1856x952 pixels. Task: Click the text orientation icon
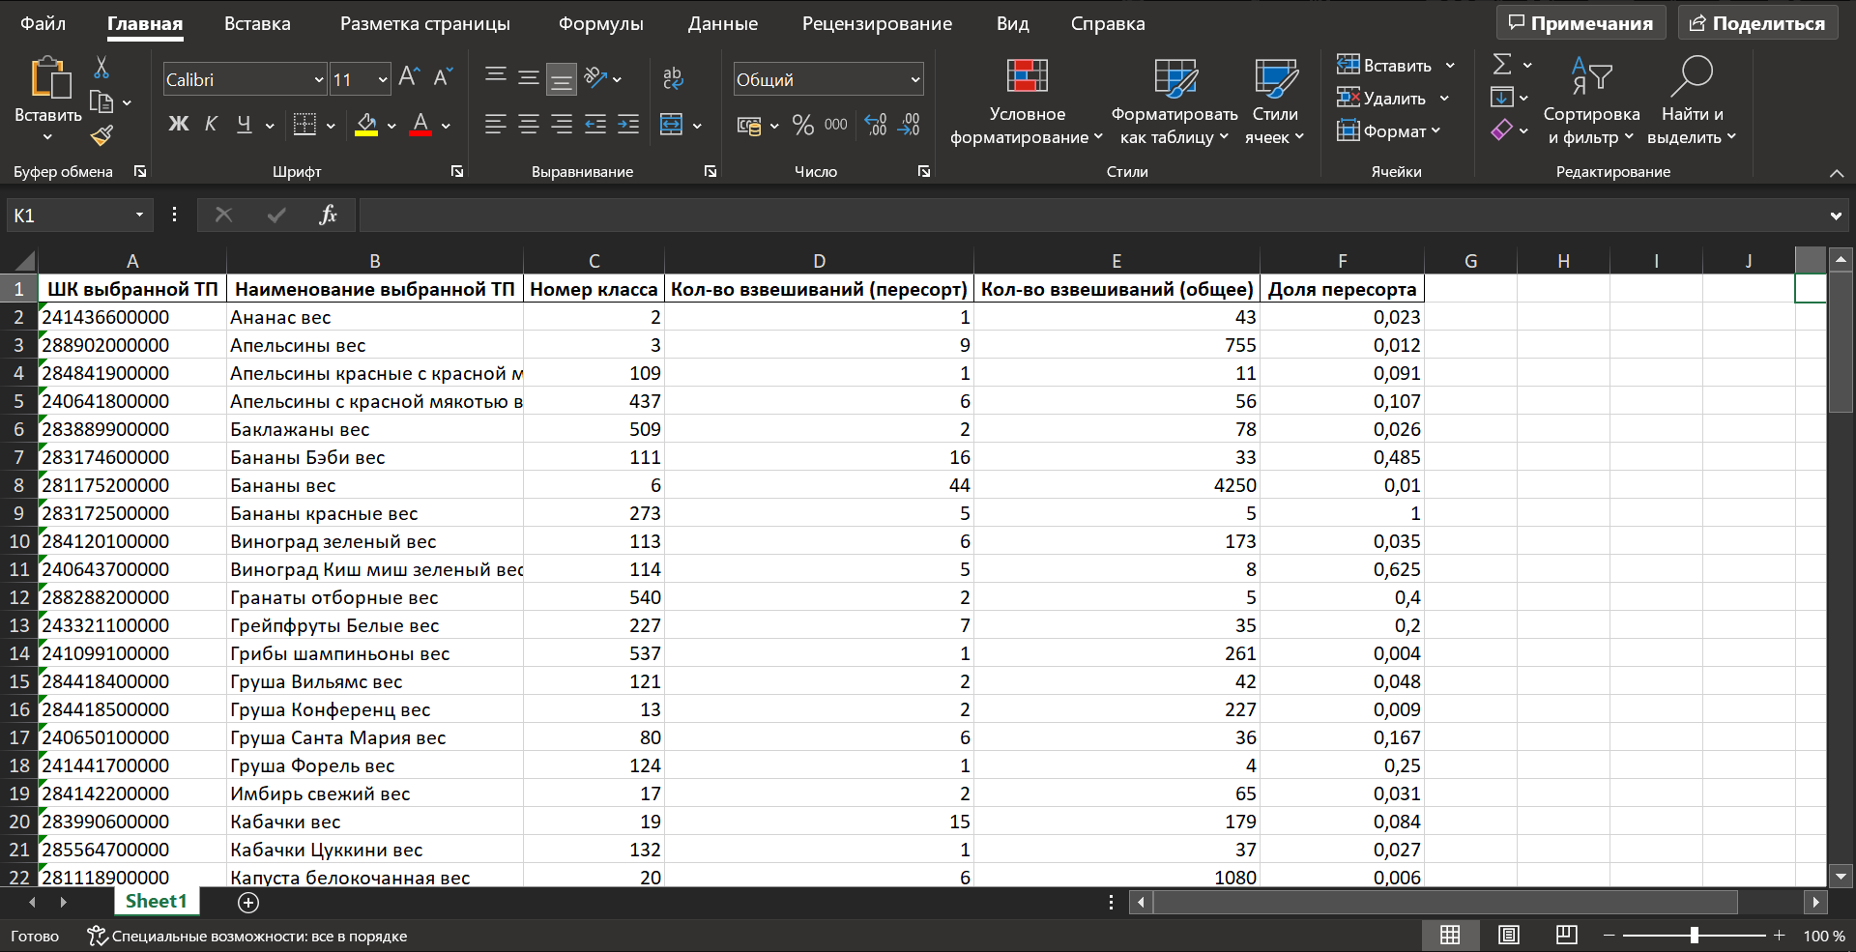(595, 77)
